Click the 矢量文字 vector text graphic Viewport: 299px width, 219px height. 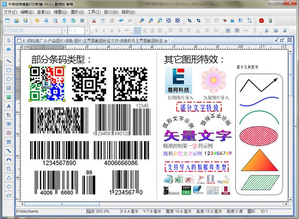[197, 136]
